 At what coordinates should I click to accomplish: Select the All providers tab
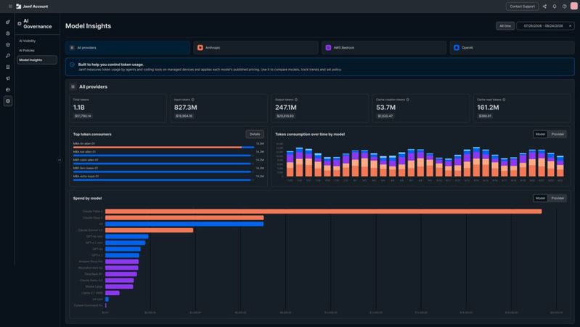[128, 48]
